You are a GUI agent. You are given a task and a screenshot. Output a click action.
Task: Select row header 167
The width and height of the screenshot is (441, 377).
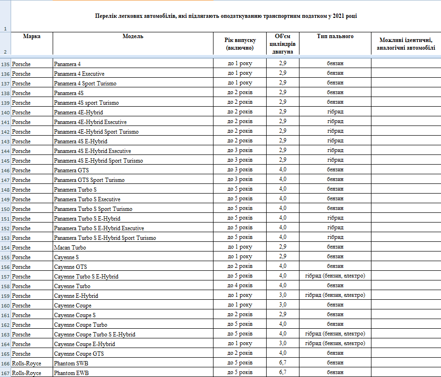click(x=5, y=373)
